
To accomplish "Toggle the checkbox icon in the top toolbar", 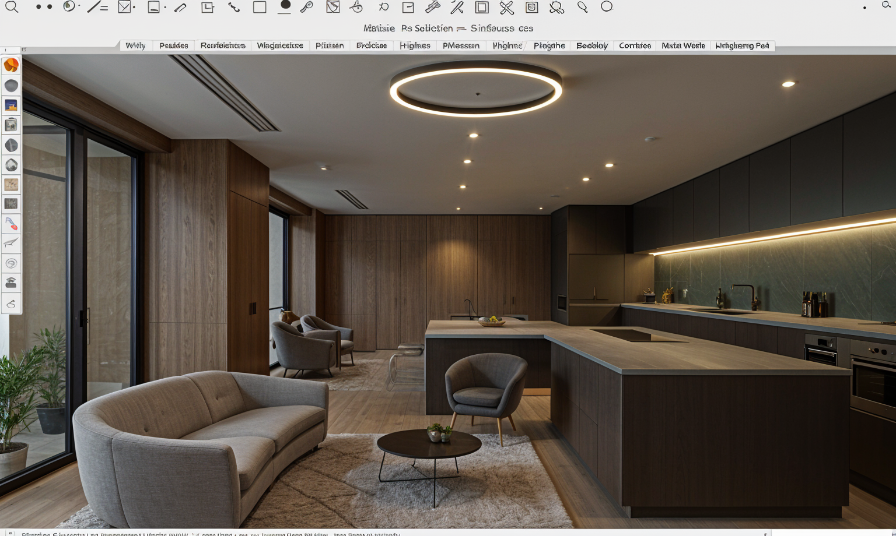I will 124,7.
